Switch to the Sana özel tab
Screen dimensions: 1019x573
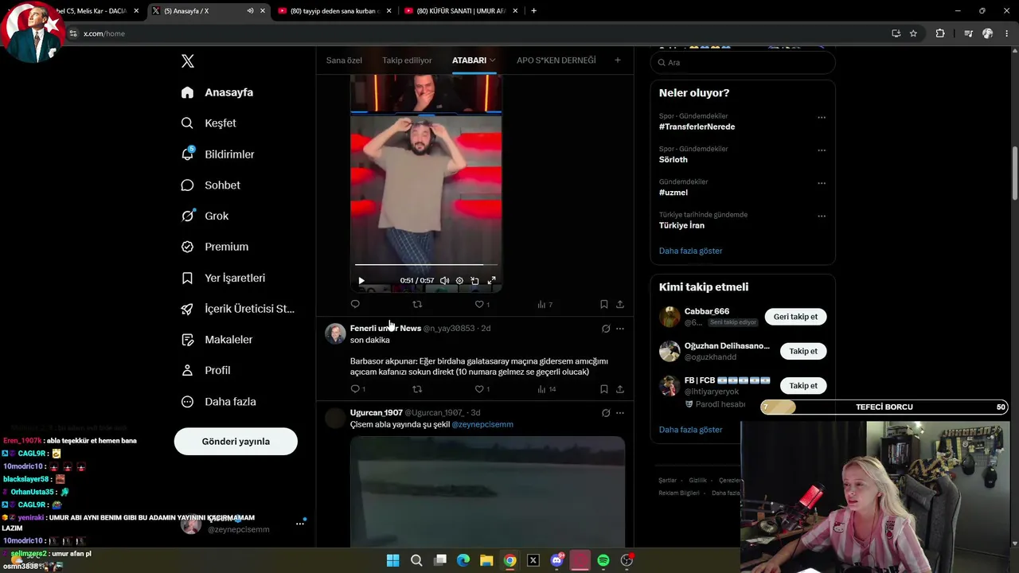pyautogui.click(x=344, y=60)
